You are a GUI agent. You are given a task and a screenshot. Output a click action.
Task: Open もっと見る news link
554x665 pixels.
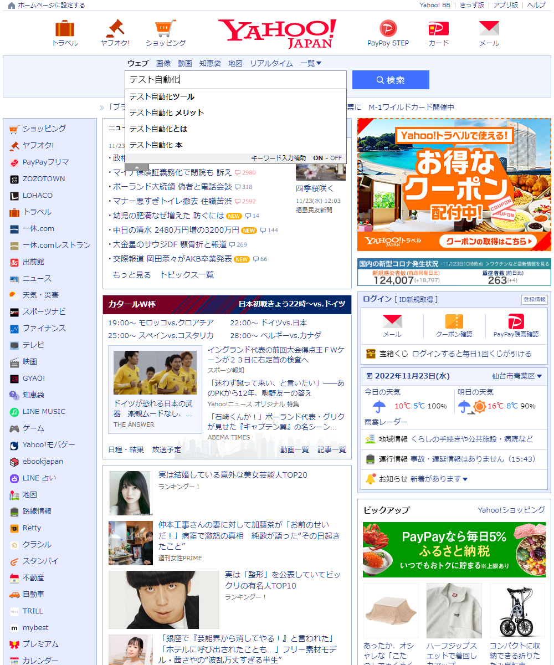(131, 275)
